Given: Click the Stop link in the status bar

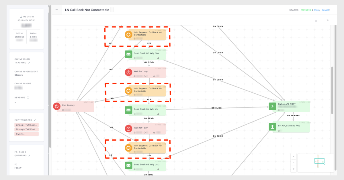Looking at the screenshot, I should (x=316, y=10).
